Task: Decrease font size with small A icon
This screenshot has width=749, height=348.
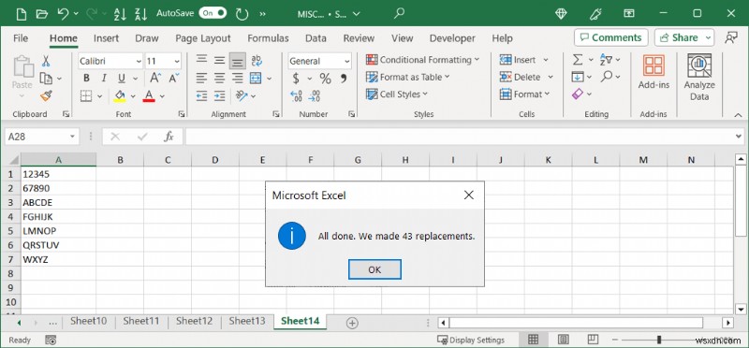Action: (173, 78)
